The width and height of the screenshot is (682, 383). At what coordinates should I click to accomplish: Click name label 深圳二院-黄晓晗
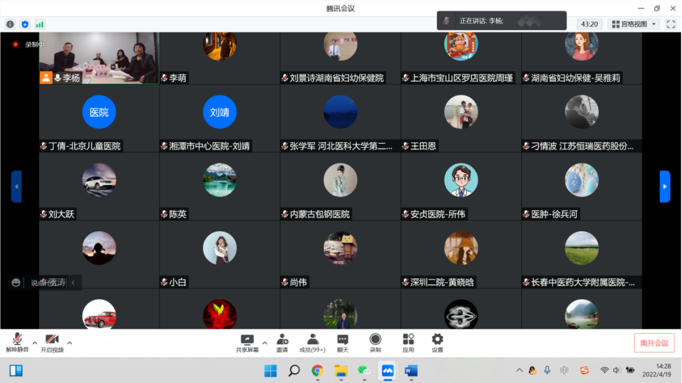click(x=442, y=282)
